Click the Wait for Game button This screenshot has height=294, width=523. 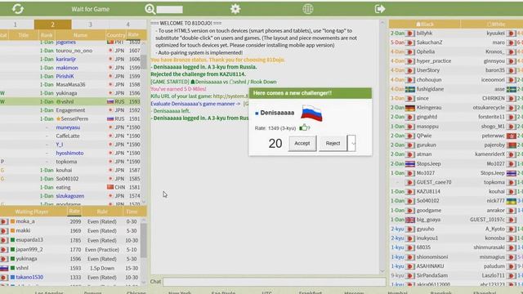(x=91, y=9)
